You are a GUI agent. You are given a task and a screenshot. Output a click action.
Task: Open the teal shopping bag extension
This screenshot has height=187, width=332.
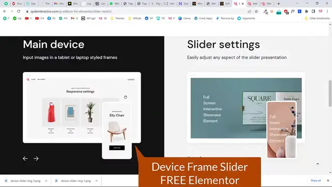click(x=279, y=11)
